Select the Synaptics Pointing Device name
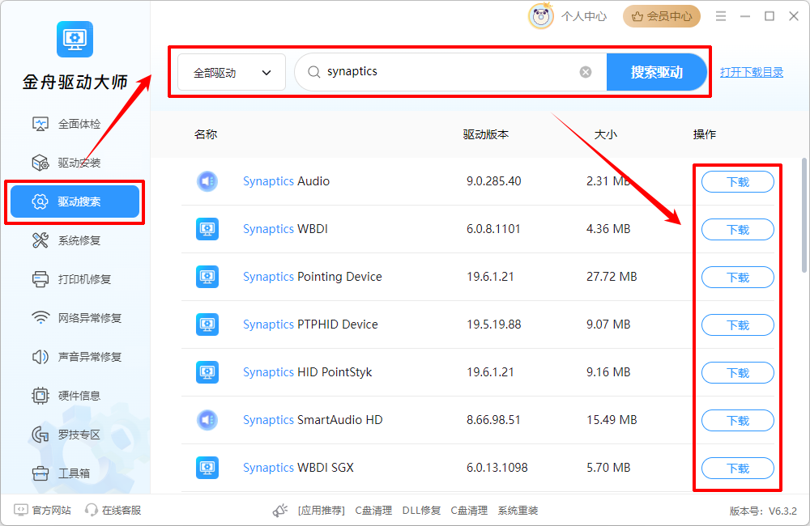Viewport: 810px width, 526px height. tap(313, 277)
